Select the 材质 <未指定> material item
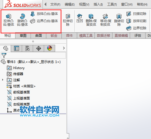Screen dimensions: 151x139 tap(21, 86)
